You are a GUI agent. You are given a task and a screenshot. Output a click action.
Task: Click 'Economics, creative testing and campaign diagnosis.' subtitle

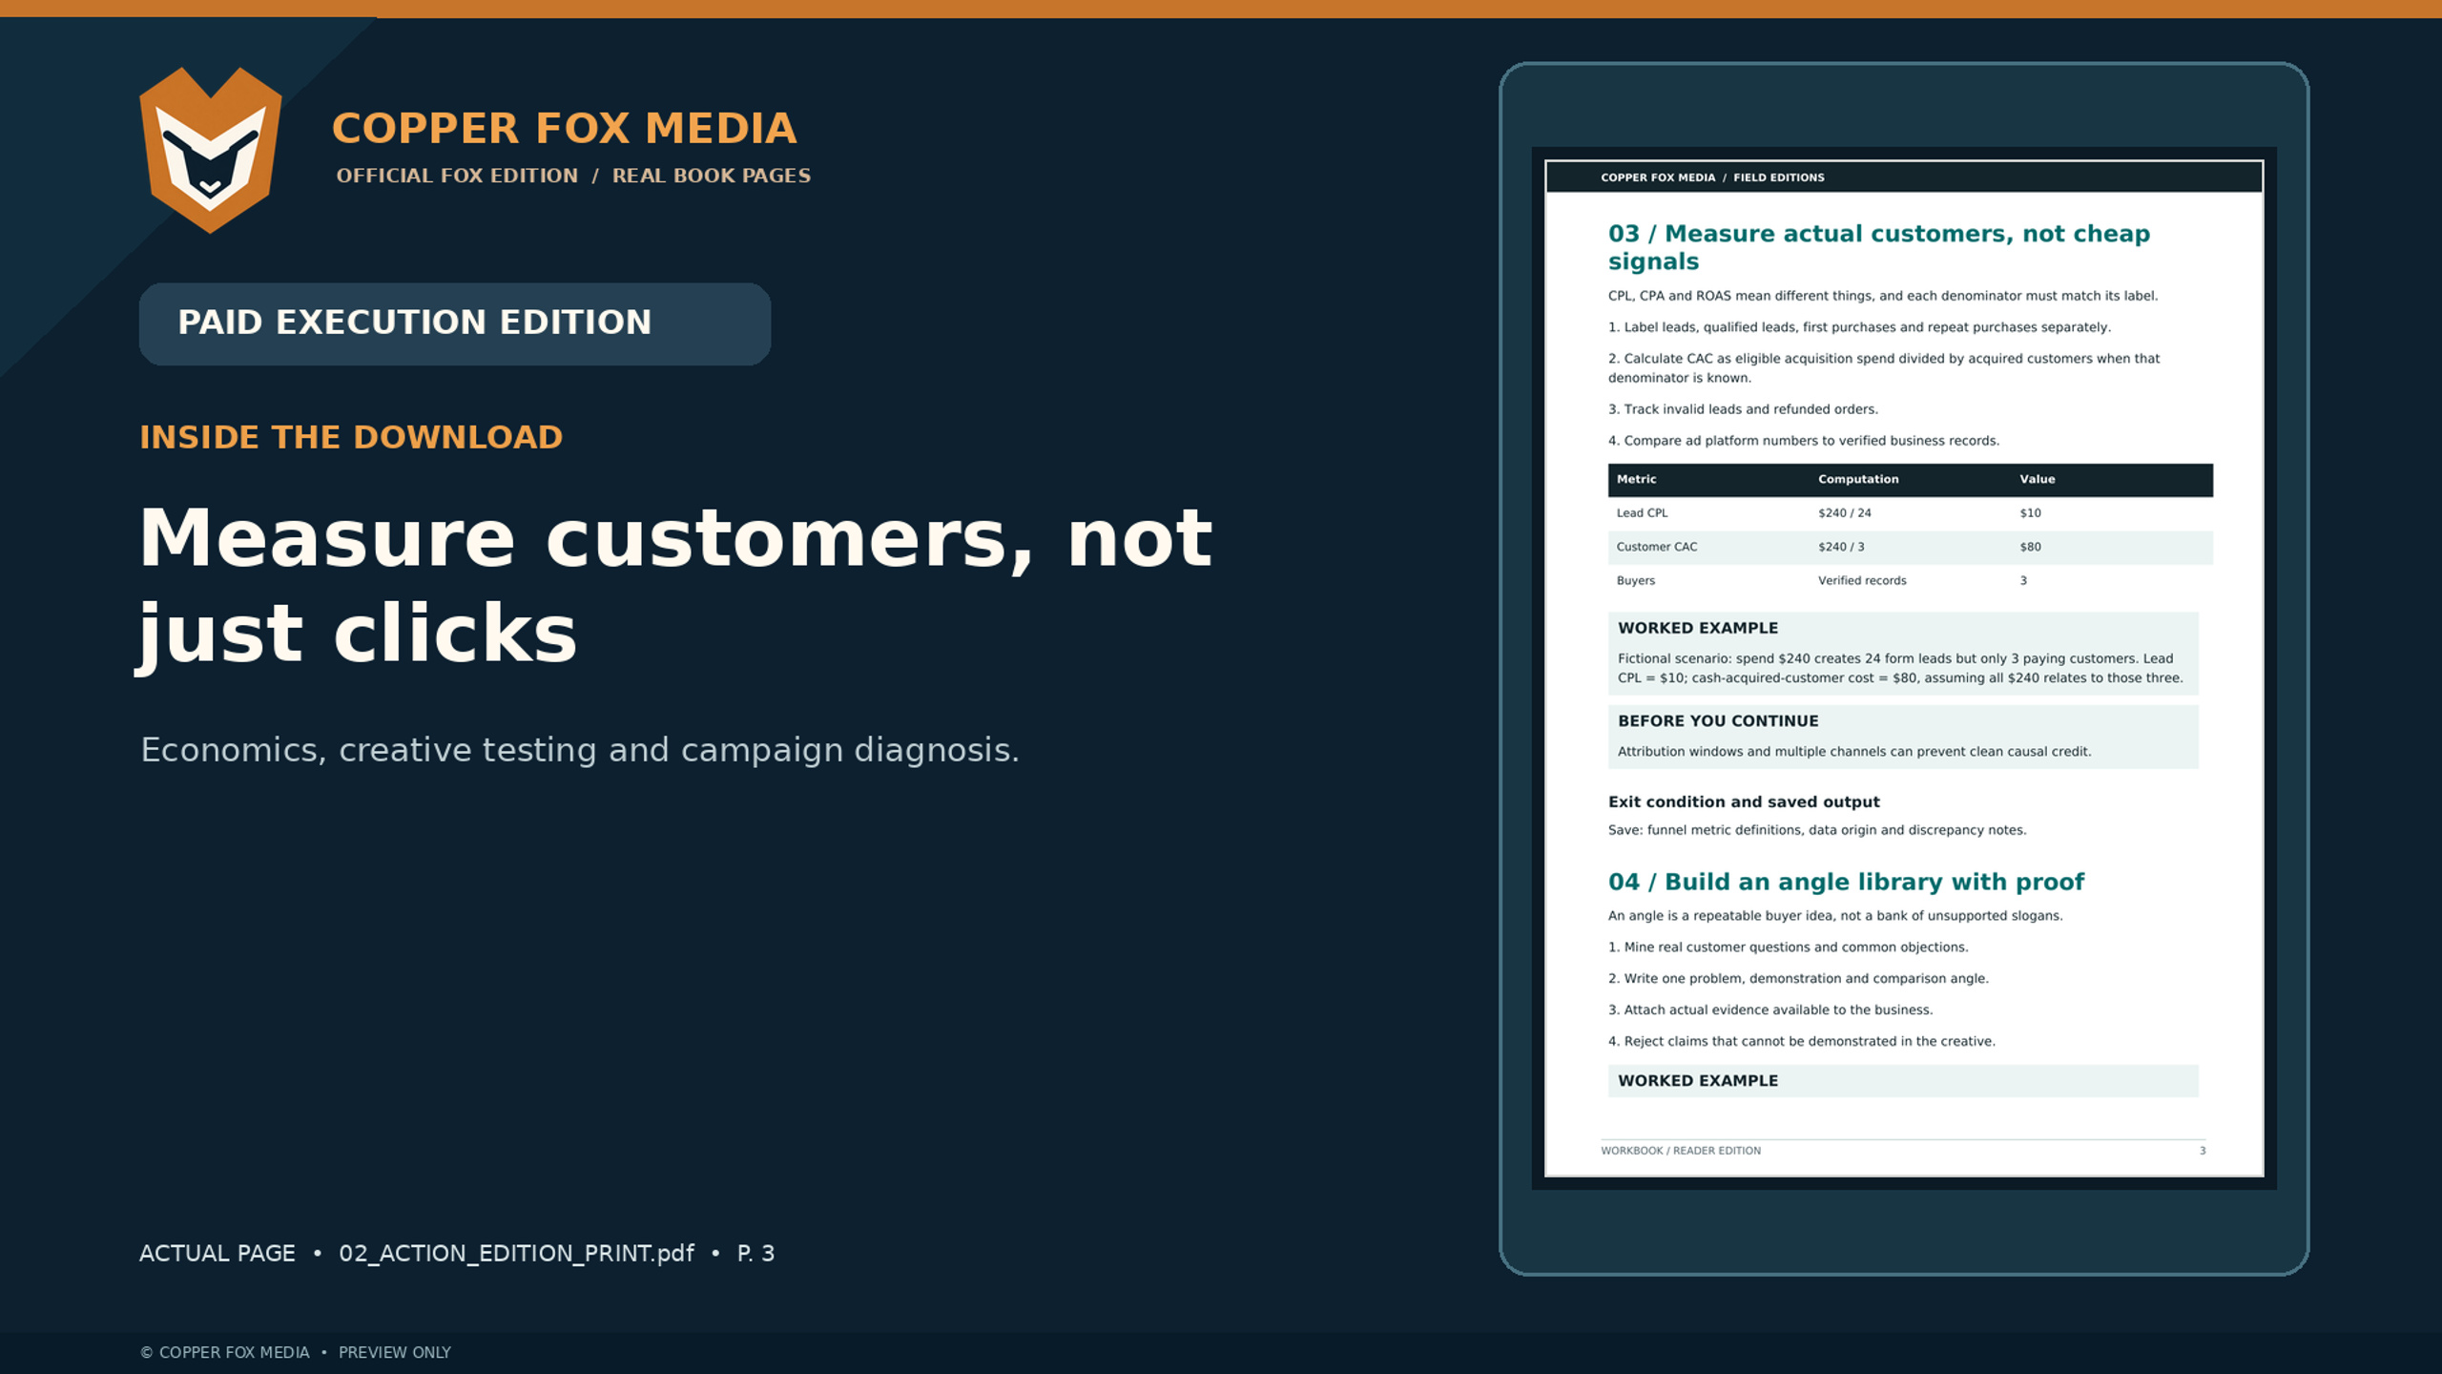pyautogui.click(x=580, y=750)
